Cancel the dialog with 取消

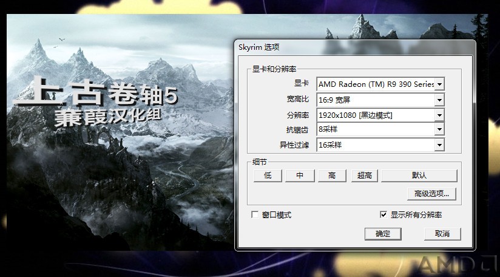(x=442, y=234)
